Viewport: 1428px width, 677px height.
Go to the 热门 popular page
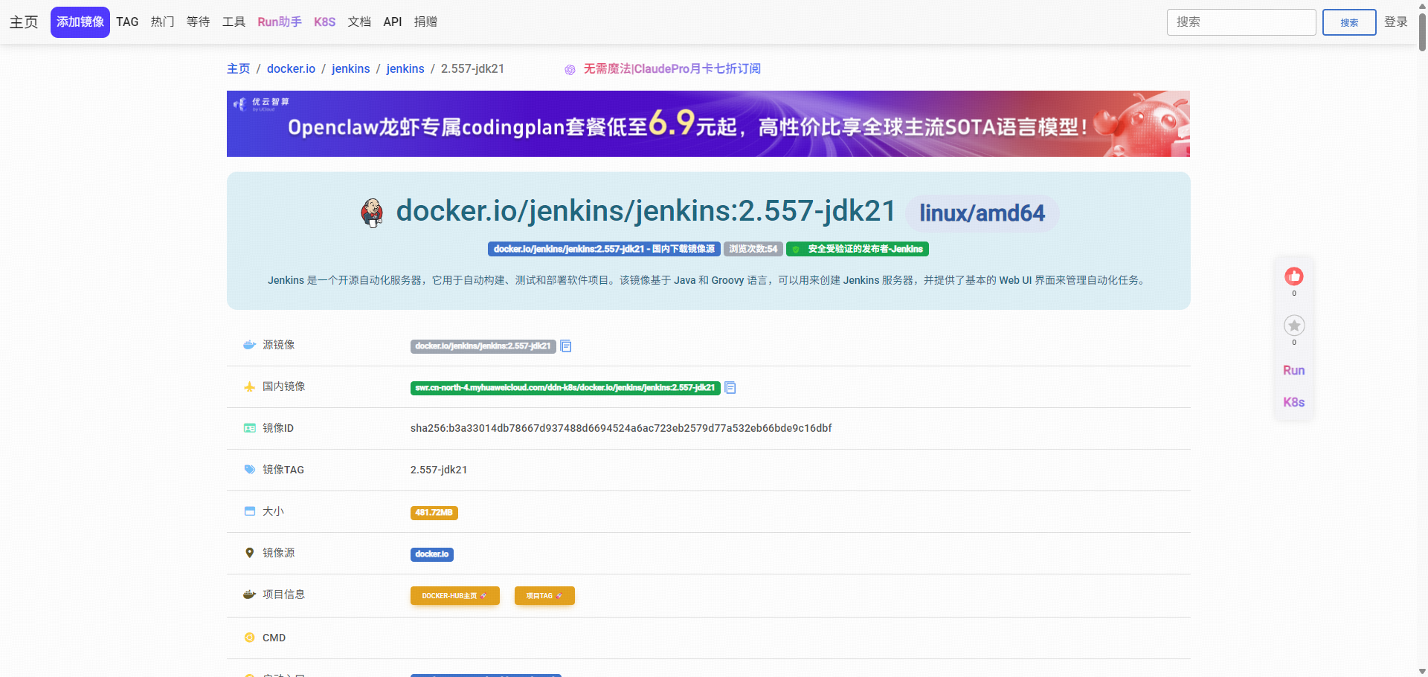[x=163, y=22]
